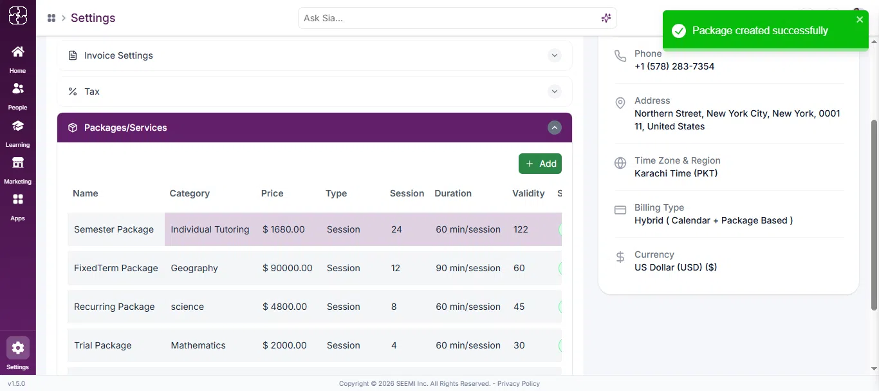Click the Type column header
This screenshot has width=879, height=391.
[x=336, y=193]
